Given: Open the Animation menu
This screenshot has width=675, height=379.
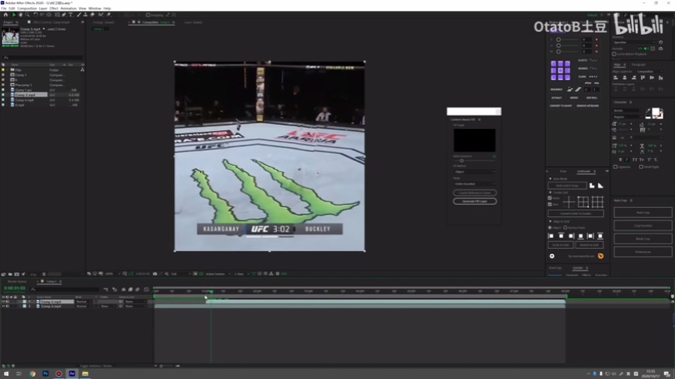Looking at the screenshot, I should pos(68,9).
